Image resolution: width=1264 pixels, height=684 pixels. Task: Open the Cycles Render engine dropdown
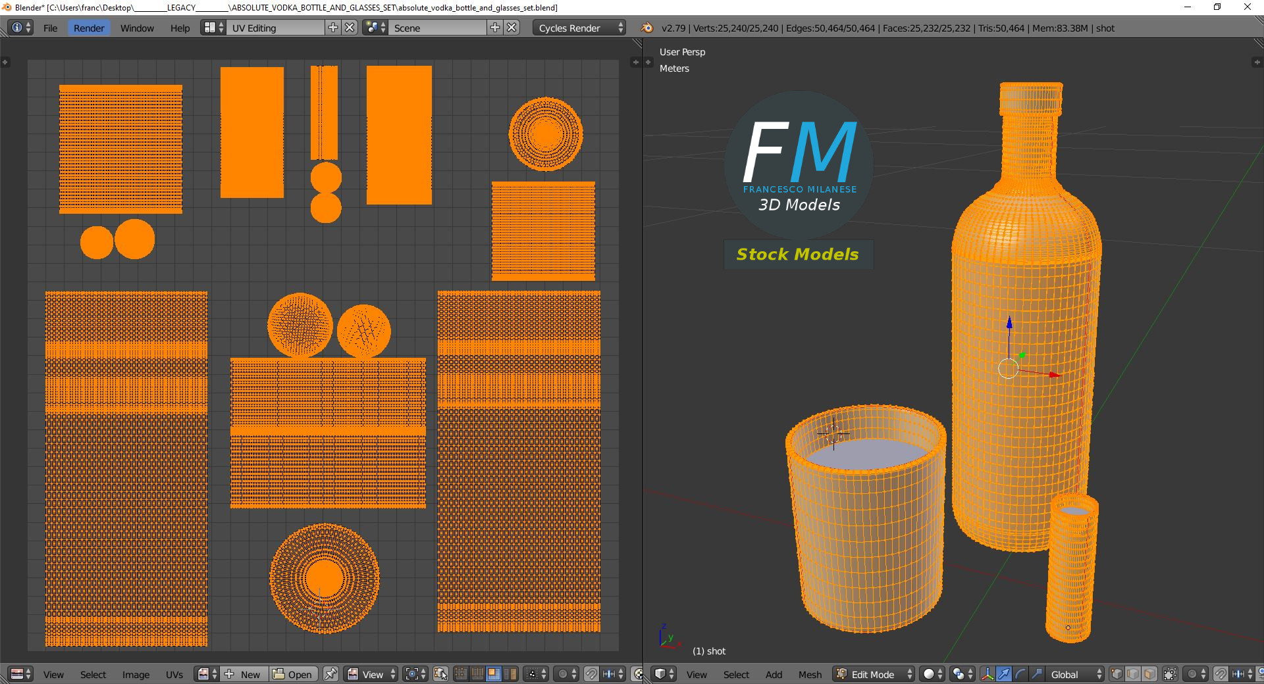point(579,28)
